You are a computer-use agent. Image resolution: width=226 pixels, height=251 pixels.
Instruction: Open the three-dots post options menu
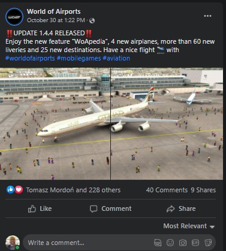[x=207, y=16]
